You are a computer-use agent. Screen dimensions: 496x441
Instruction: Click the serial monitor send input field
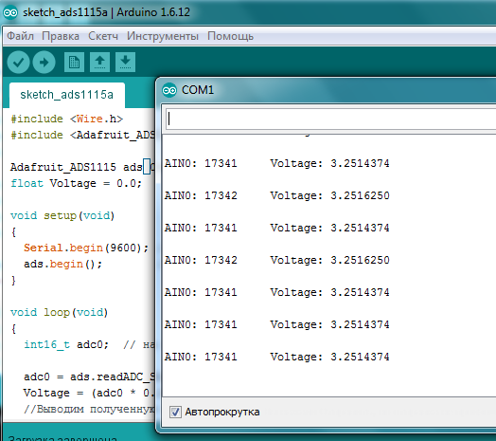coord(330,119)
